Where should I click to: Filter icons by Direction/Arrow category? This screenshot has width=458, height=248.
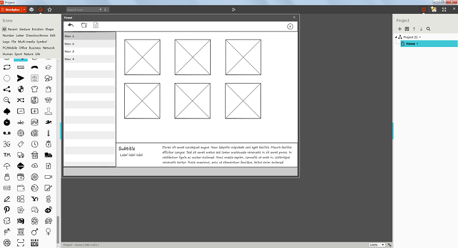coord(37,36)
